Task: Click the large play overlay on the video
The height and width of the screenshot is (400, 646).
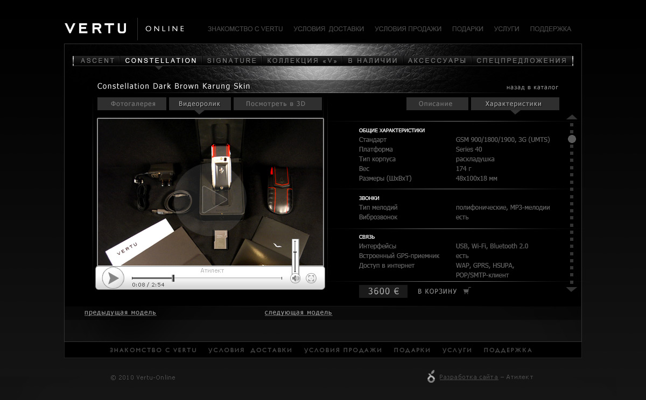Action: (213, 199)
